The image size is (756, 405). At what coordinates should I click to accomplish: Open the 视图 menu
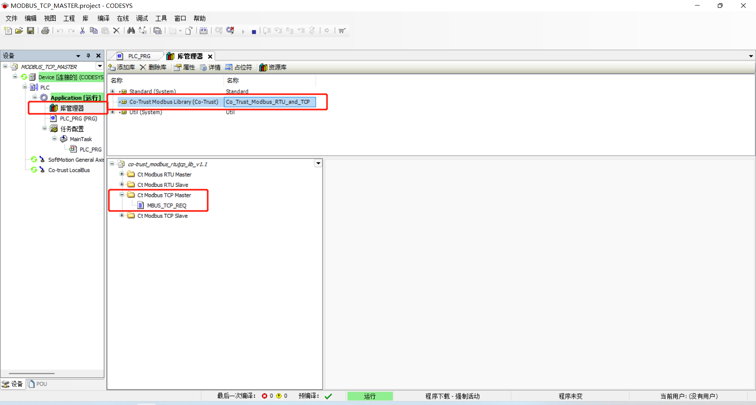50,18
